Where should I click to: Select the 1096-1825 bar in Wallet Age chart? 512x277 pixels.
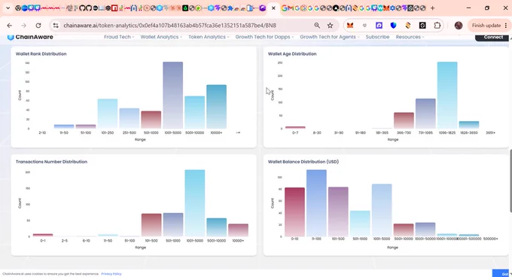(x=447, y=95)
